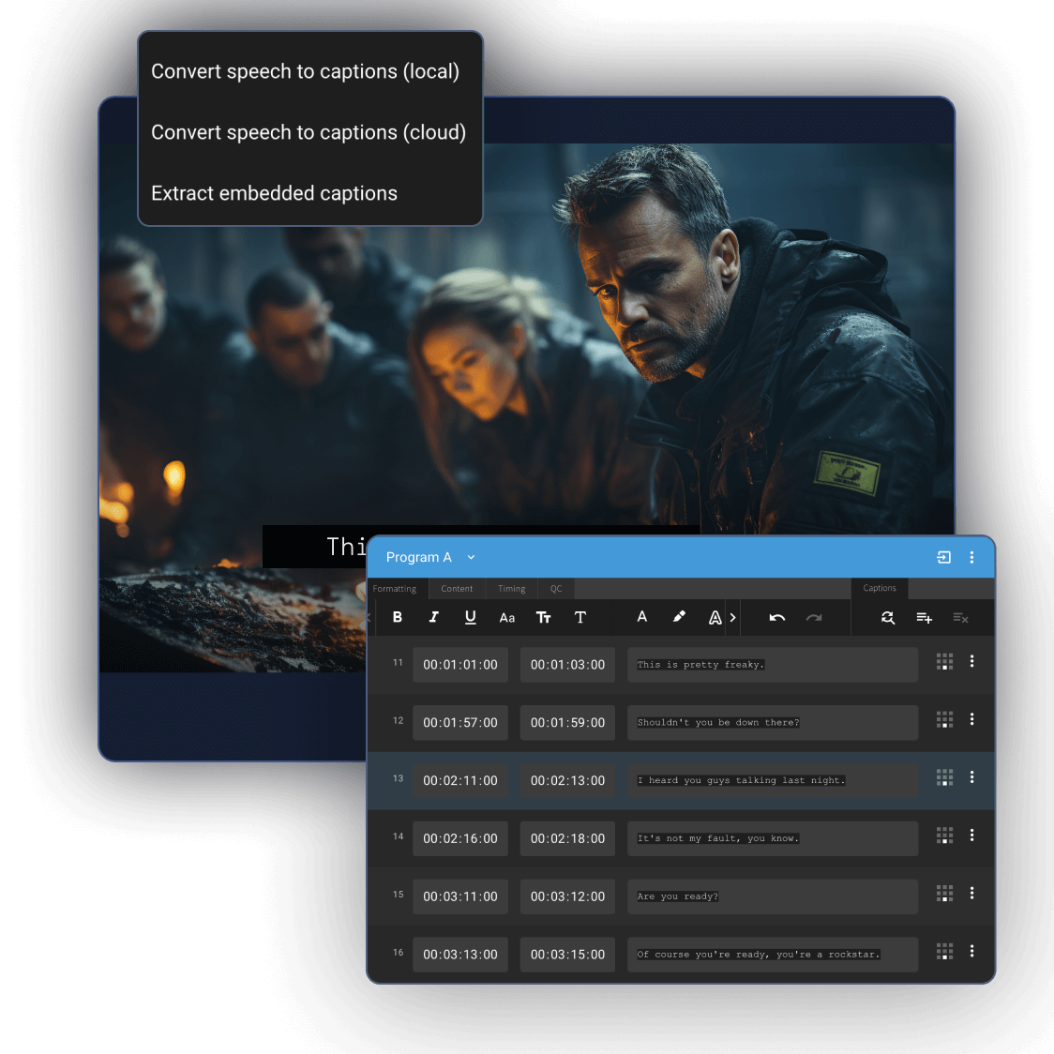The image size is (1054, 1054).
Task: Click the export icon in Program A header
Action: coord(943,557)
